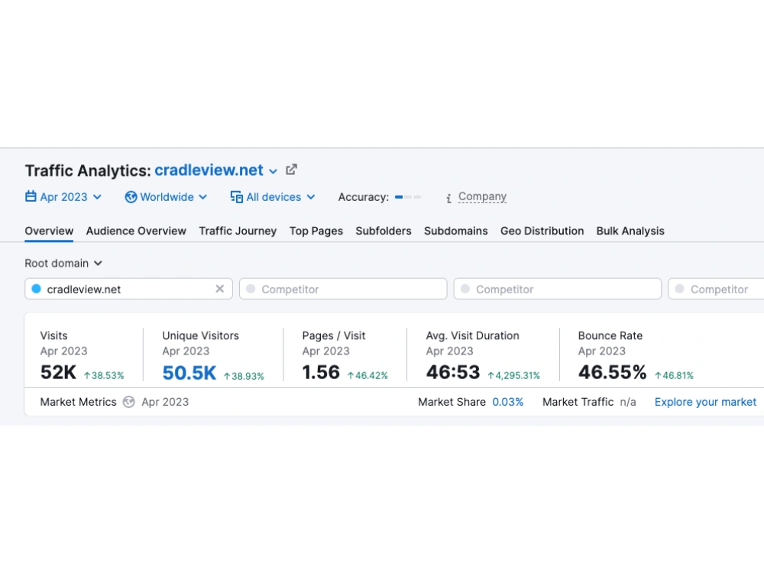Click the 38.53% visits change indicator

(104, 376)
